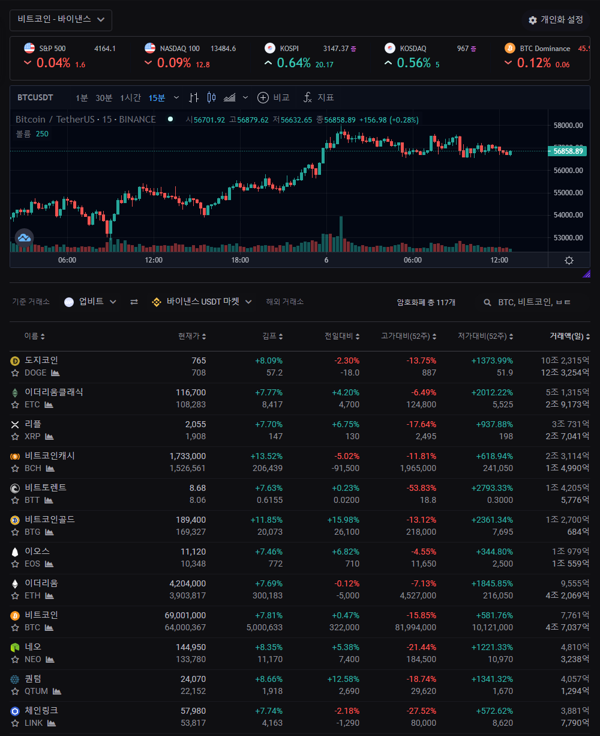Favorite BCH with its star
This screenshot has height=736, width=600.
point(15,468)
